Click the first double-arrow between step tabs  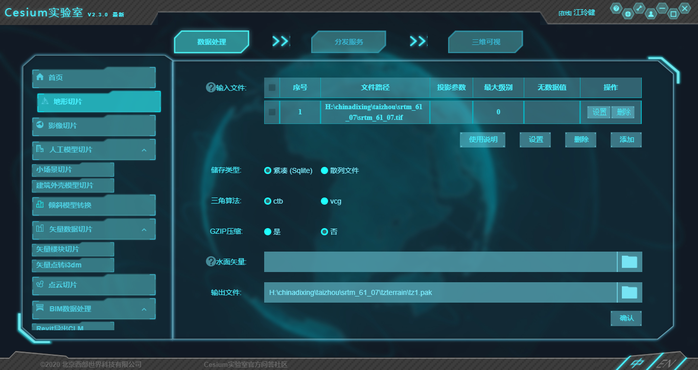point(281,41)
